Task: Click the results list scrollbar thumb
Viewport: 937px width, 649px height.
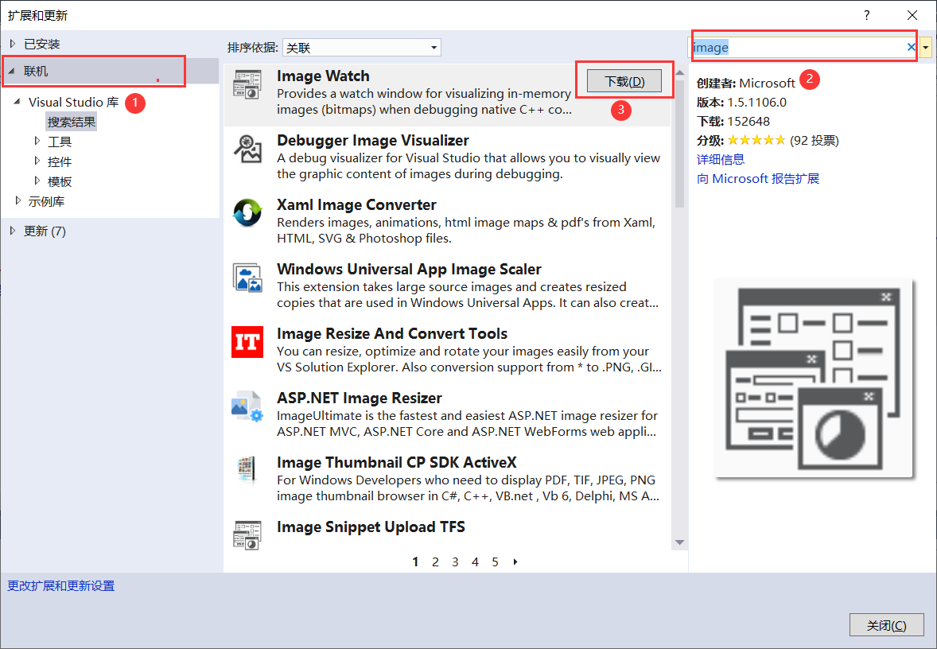Action: 679,142
